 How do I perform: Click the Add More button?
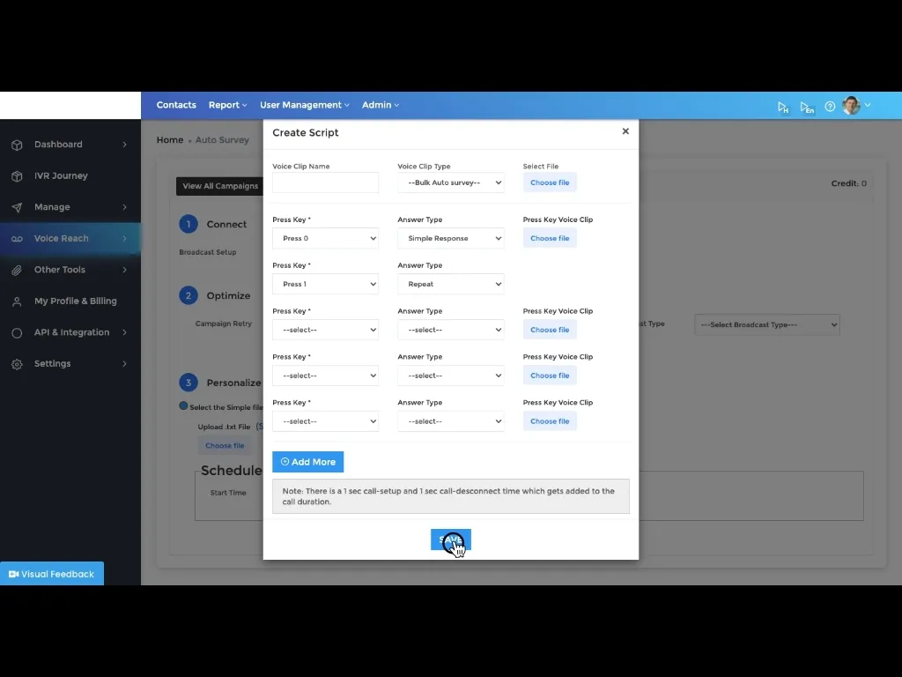point(307,462)
